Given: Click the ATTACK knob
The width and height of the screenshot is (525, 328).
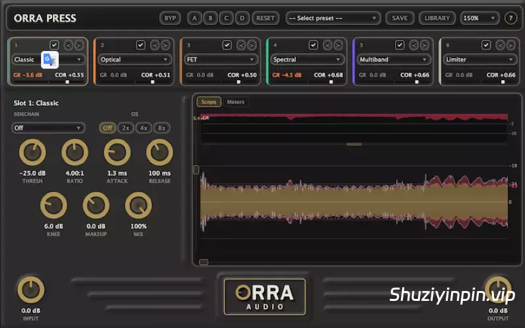Looking at the screenshot, I should (117, 152).
